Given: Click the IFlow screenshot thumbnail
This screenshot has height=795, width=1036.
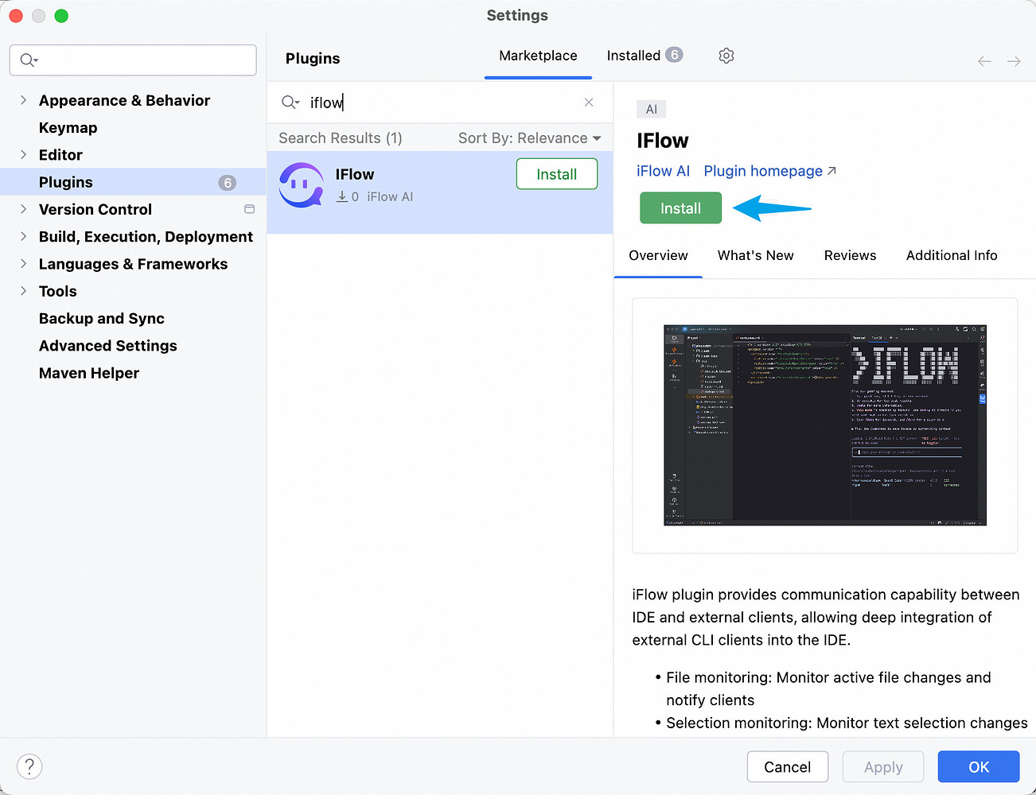Looking at the screenshot, I should point(824,425).
